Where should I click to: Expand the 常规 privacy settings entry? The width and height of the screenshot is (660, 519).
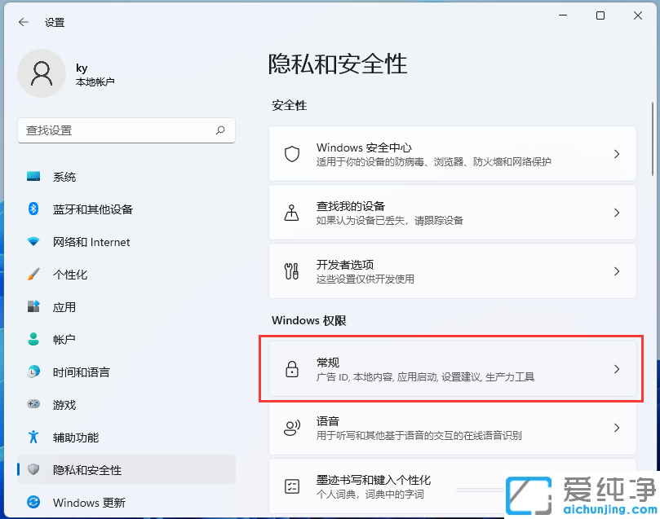click(450, 369)
